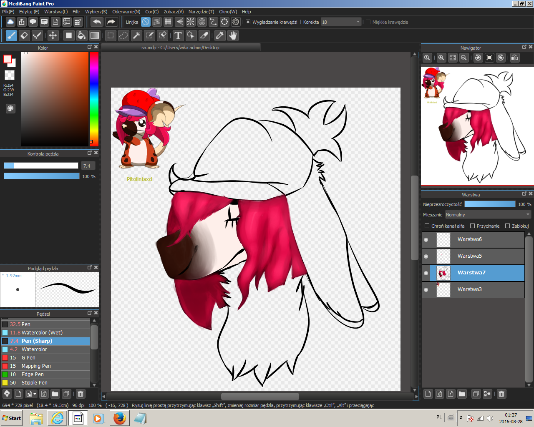This screenshot has height=427, width=534.
Task: Enable the circle snap guide
Action: pos(202,22)
